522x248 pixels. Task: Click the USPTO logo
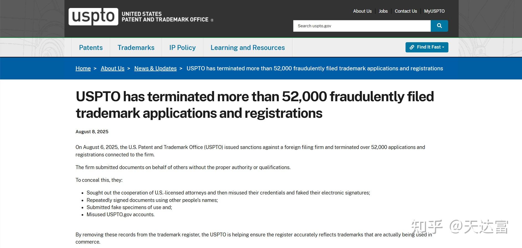(94, 17)
